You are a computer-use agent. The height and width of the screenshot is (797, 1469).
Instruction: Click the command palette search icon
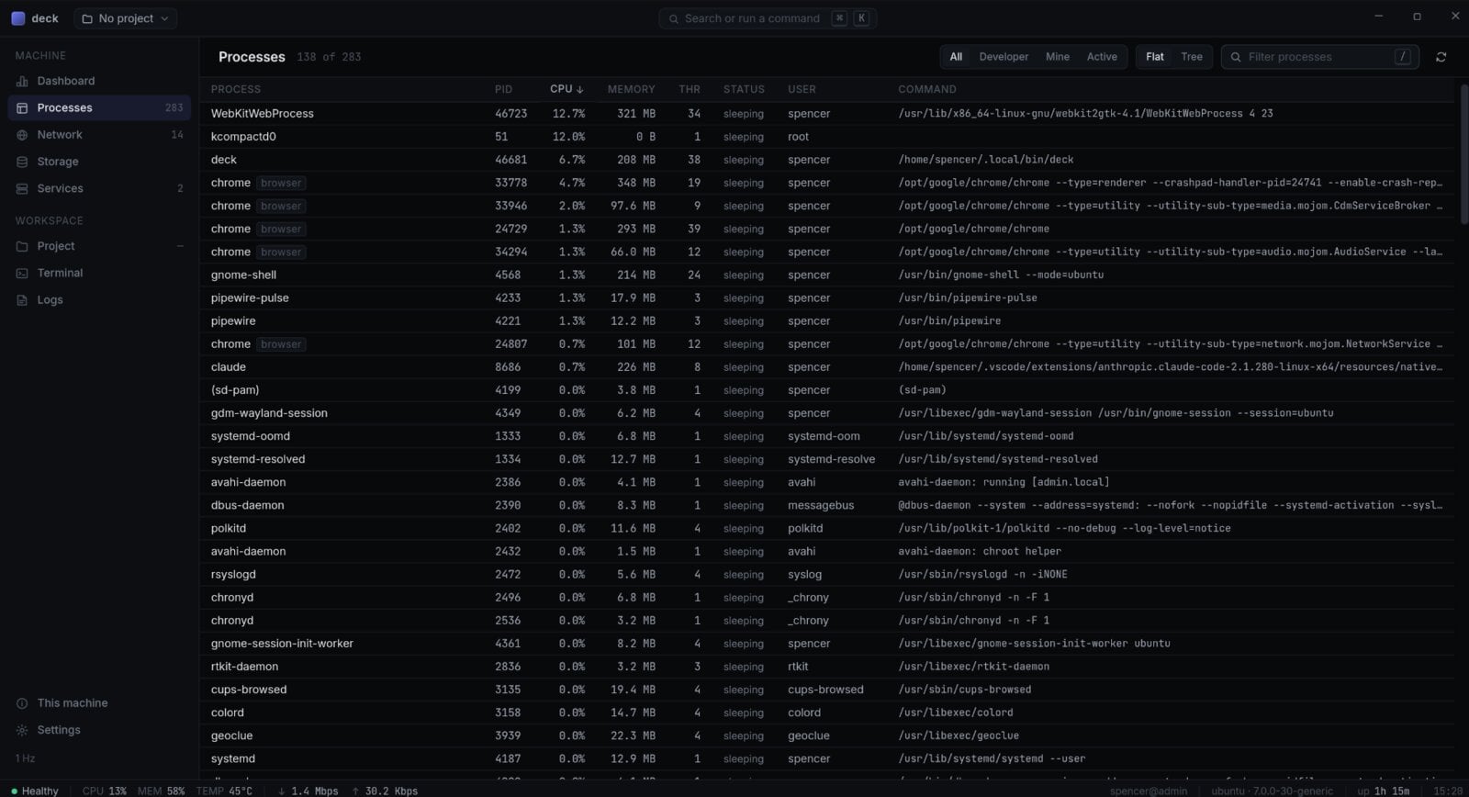673,18
